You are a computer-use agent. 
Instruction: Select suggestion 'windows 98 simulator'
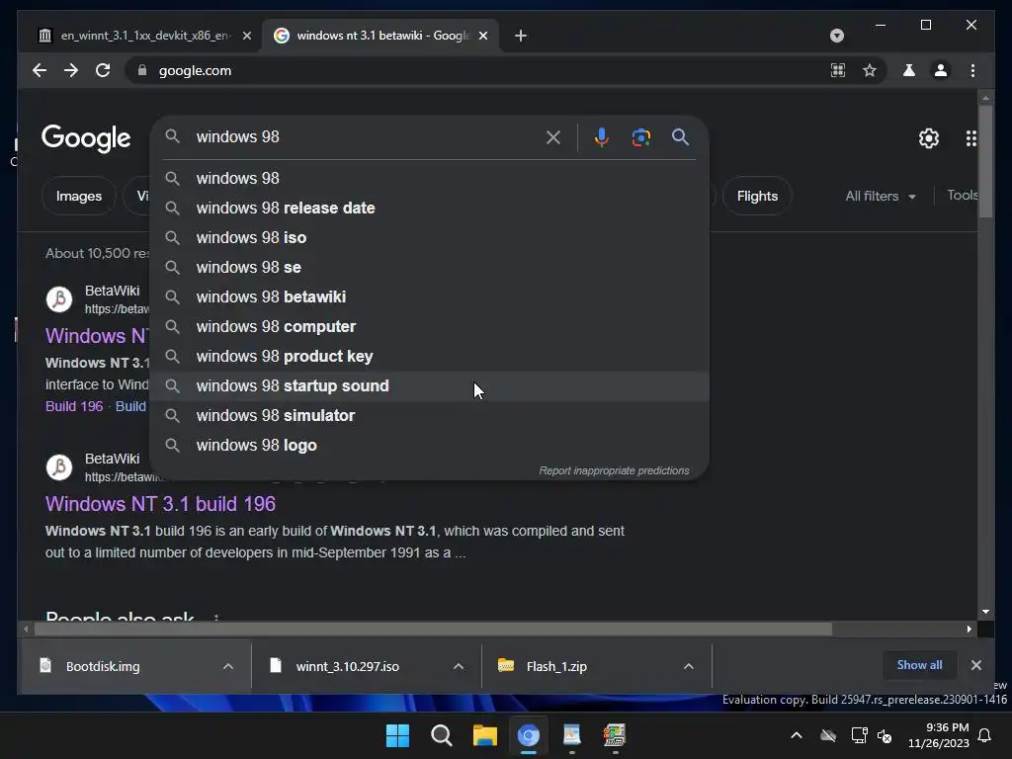click(429, 416)
